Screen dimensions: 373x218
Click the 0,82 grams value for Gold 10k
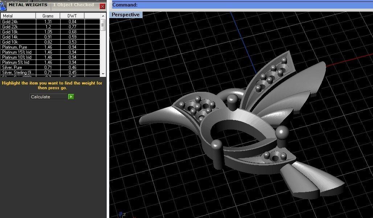point(48,42)
